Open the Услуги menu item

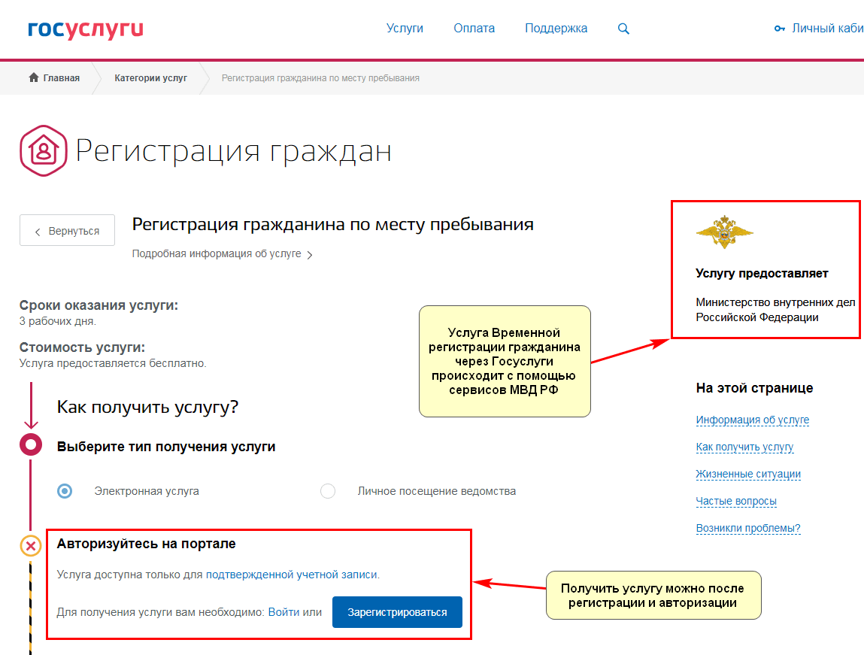point(405,28)
